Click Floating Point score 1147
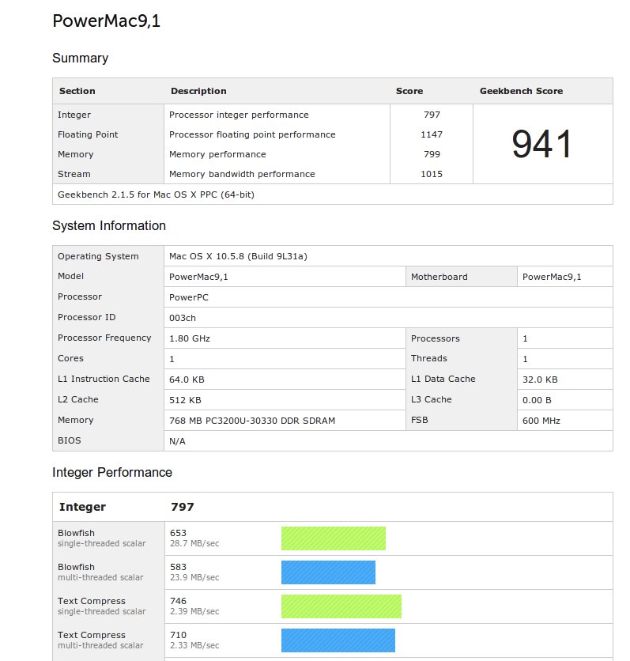 (x=432, y=134)
